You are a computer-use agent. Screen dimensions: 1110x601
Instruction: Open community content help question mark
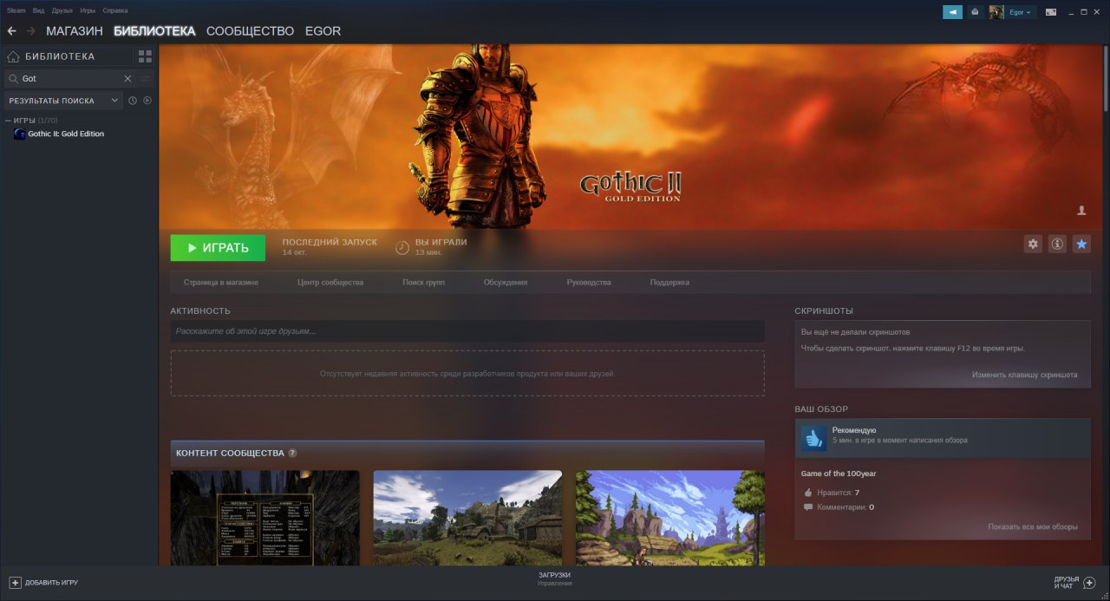click(x=292, y=453)
